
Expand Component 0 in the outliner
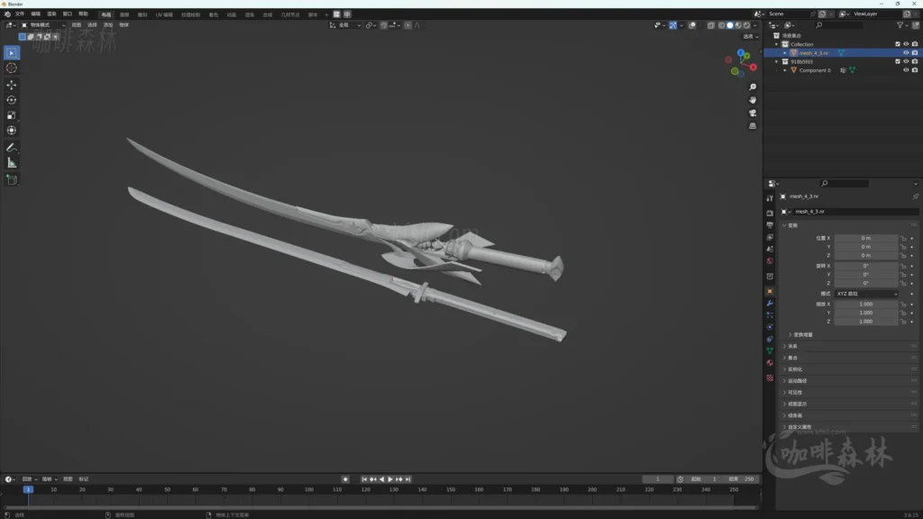pos(785,70)
